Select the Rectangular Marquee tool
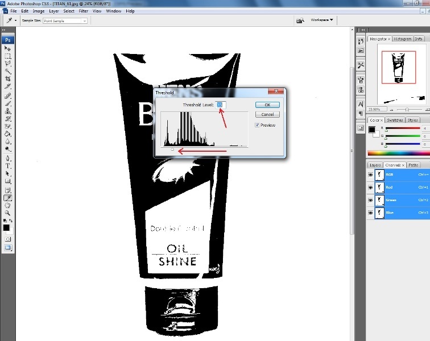Viewport: 430px width, 341px height. (8, 57)
